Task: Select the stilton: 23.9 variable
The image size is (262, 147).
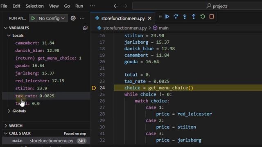Action: click(46, 88)
